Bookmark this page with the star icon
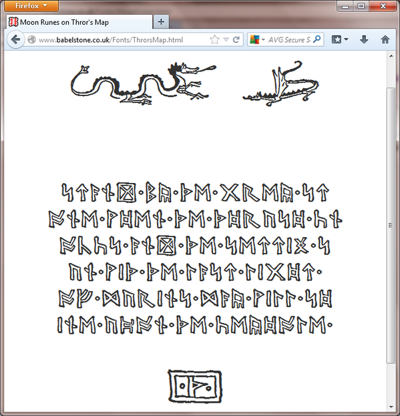The height and width of the screenshot is (416, 400). [x=214, y=40]
